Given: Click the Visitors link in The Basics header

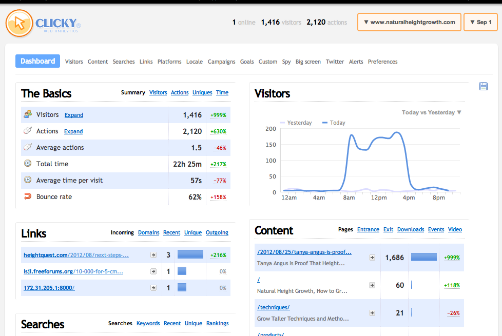Looking at the screenshot, I should (x=158, y=92).
